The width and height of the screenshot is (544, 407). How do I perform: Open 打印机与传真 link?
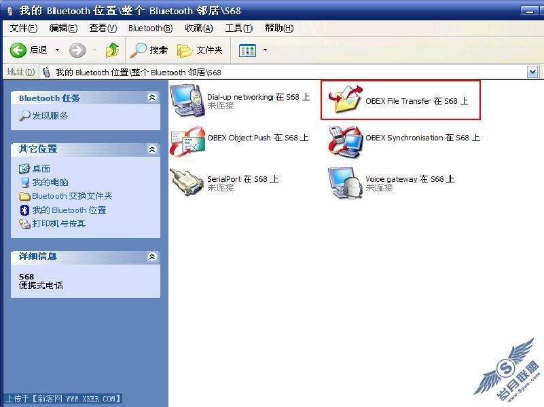58,224
